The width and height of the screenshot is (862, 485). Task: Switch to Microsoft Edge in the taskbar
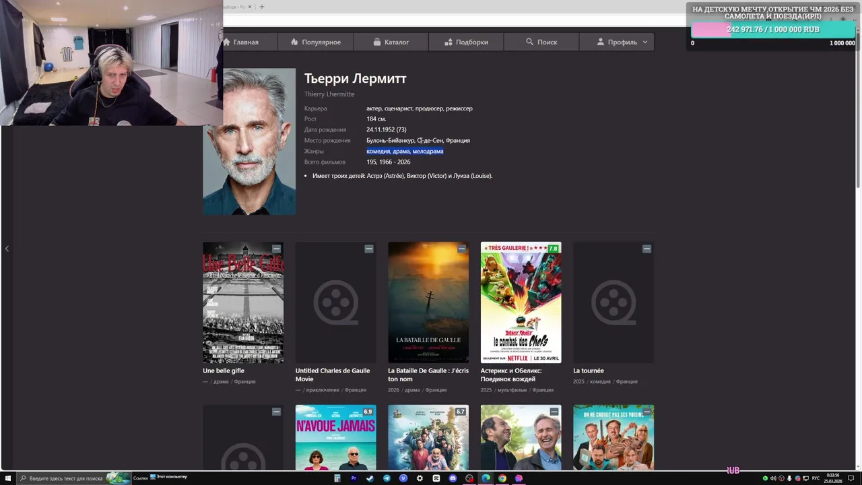point(486,478)
